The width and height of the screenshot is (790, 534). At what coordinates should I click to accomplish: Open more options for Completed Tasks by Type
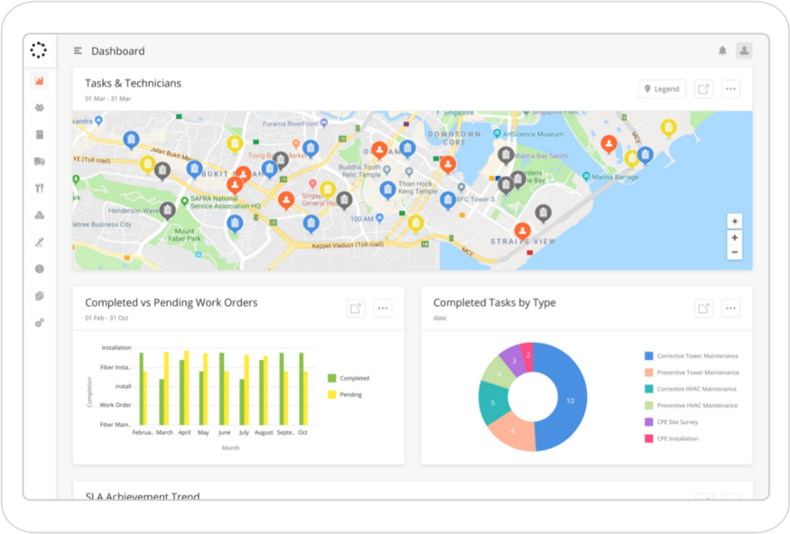(x=730, y=308)
